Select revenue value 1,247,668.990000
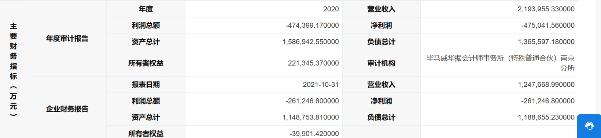The height and width of the screenshot is (138, 601). click(x=546, y=85)
